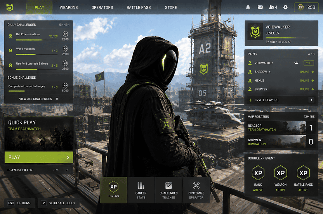
Task: Switch to the BATTLE PASS tab
Action: pyautogui.click(x=139, y=7)
